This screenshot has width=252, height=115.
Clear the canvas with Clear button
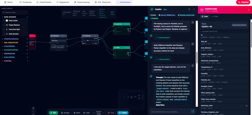click(x=111, y=113)
